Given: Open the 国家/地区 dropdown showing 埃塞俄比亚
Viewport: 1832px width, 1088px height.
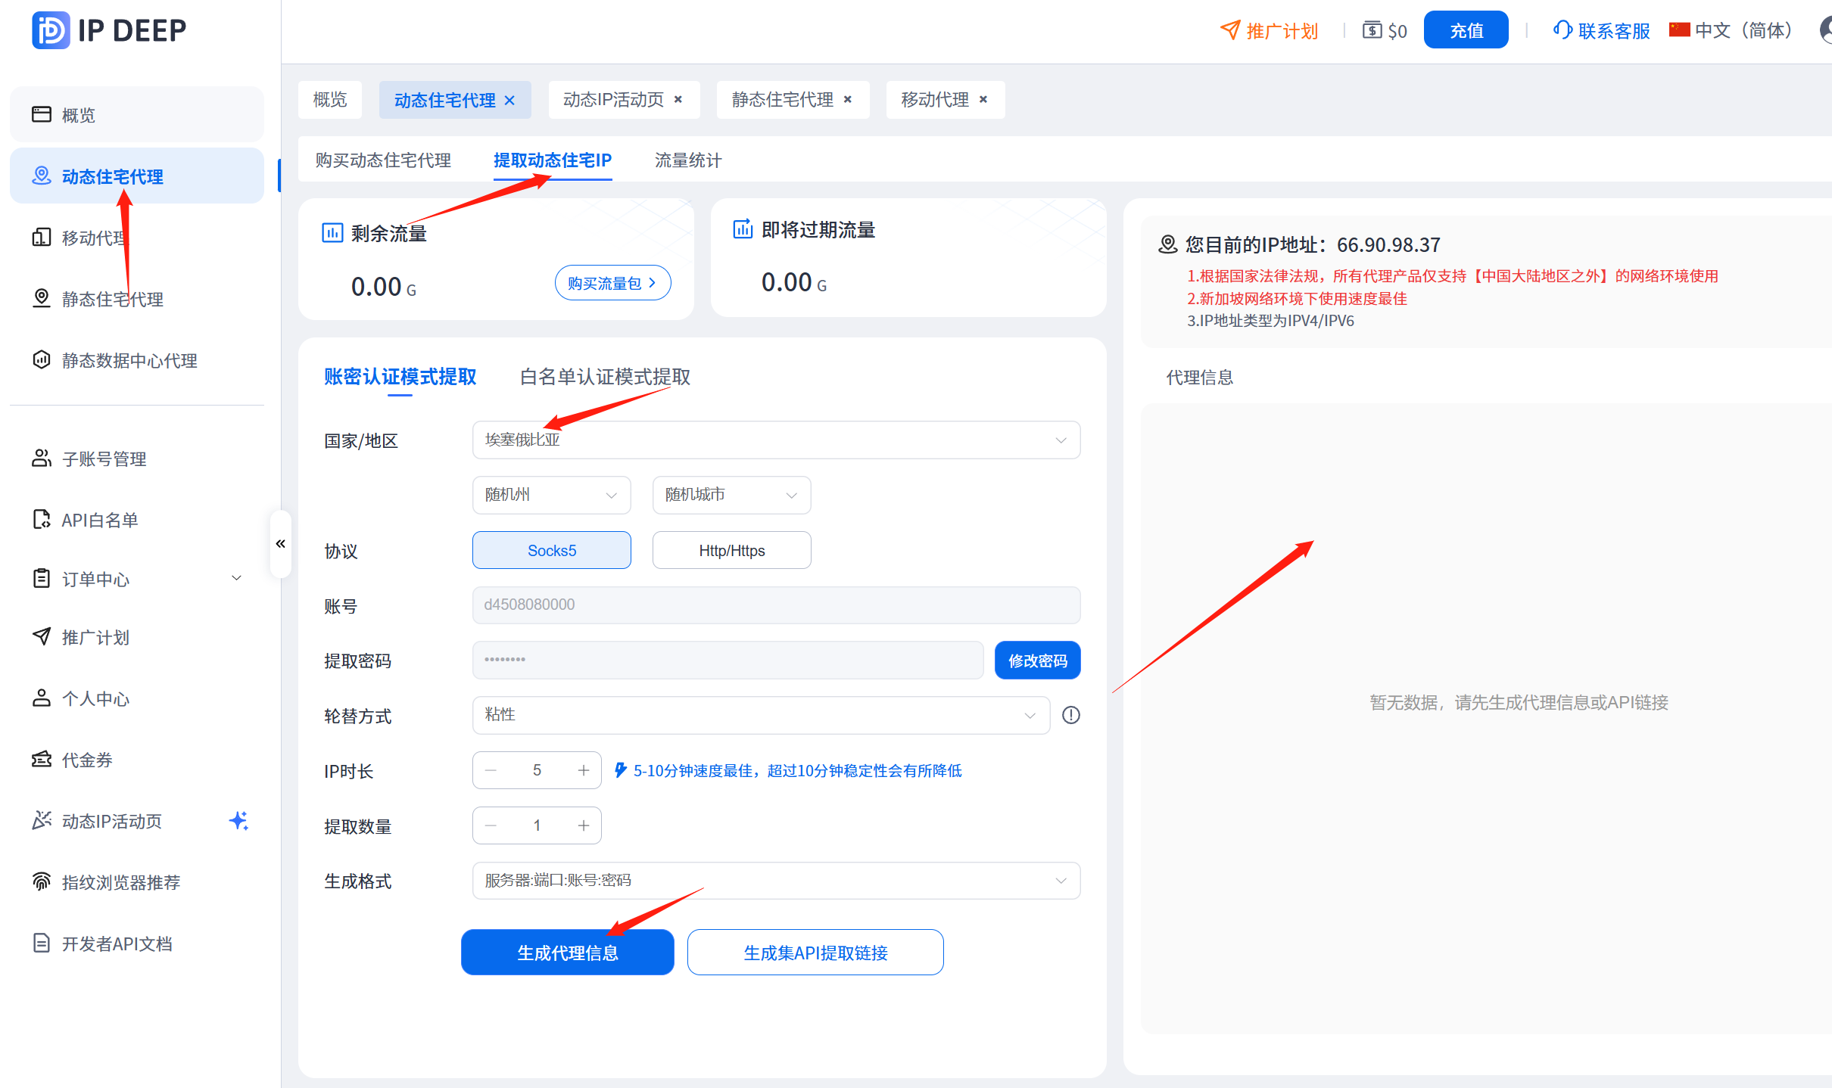Looking at the screenshot, I should [776, 440].
